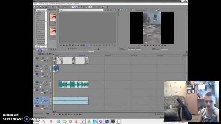Open the Правка menu
Image resolution: width=221 pixels, height=124 pixels.
(41, 4)
